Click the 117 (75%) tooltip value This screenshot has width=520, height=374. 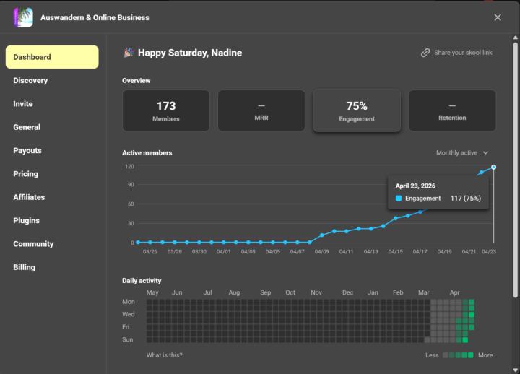466,199
